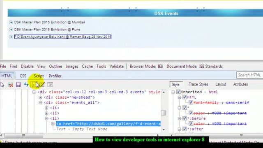The width and height of the screenshot is (263, 148).
Task: Click the element source style icon highlighted yellow
Action: tap(34, 85)
